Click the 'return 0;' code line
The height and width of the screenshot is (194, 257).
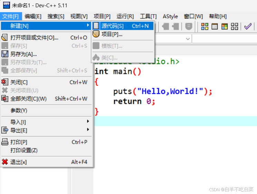(134, 102)
